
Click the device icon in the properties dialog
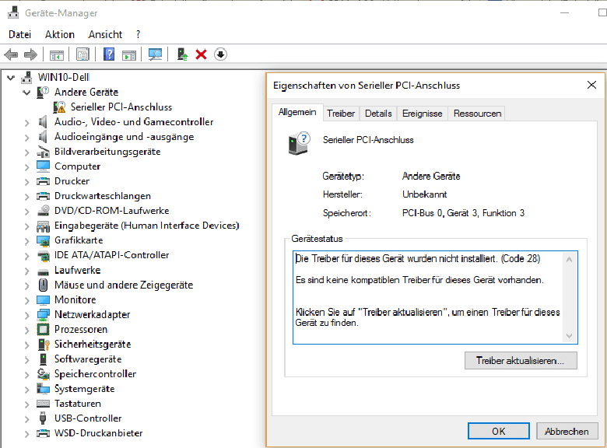click(x=299, y=144)
